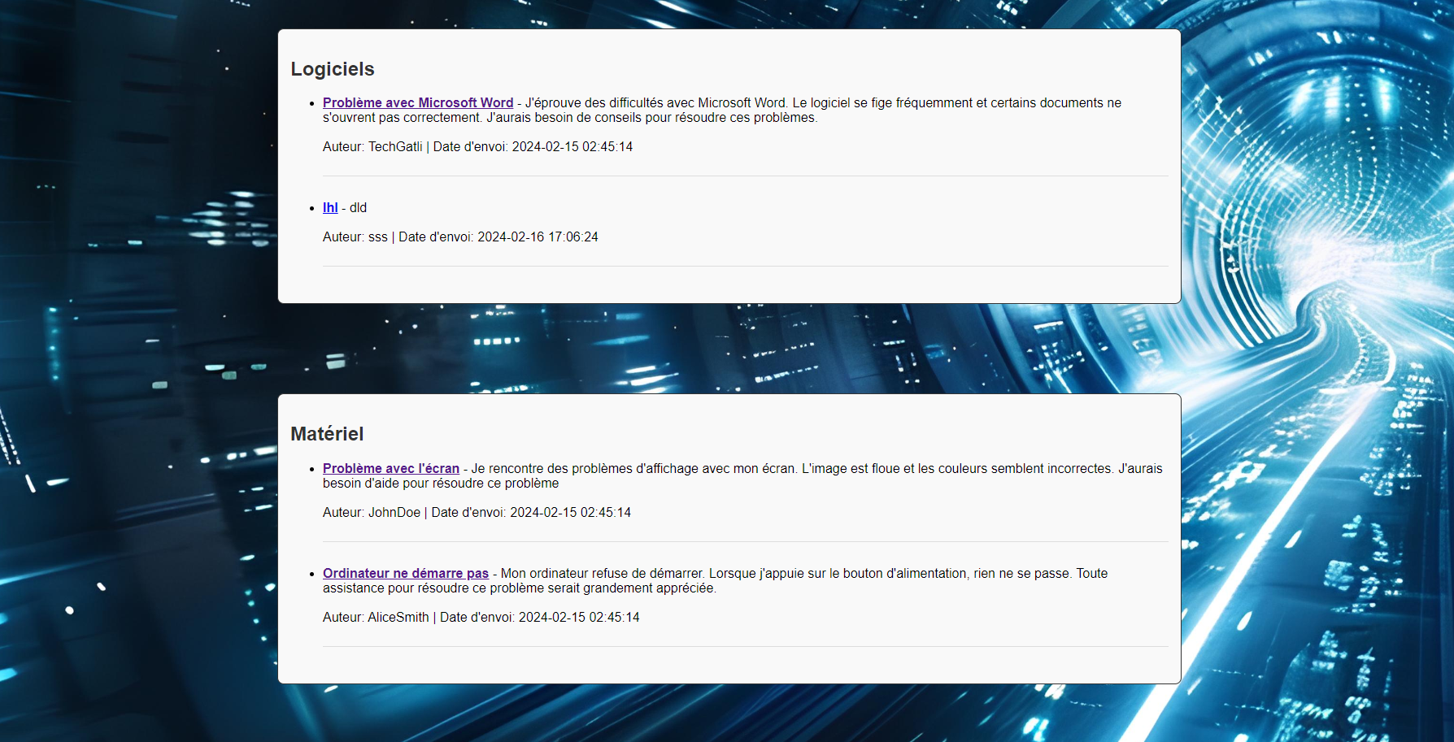
Task: Click the author name TechGatli
Action: 395,147
